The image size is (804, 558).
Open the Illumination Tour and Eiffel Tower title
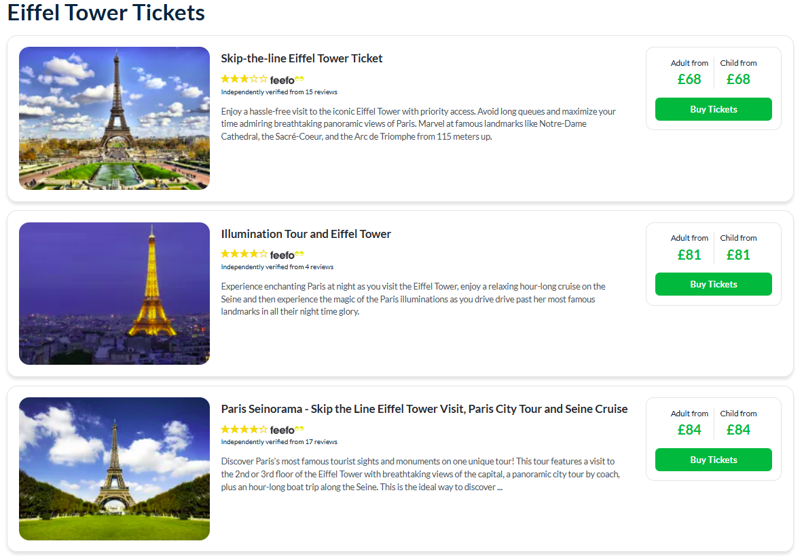(x=306, y=234)
